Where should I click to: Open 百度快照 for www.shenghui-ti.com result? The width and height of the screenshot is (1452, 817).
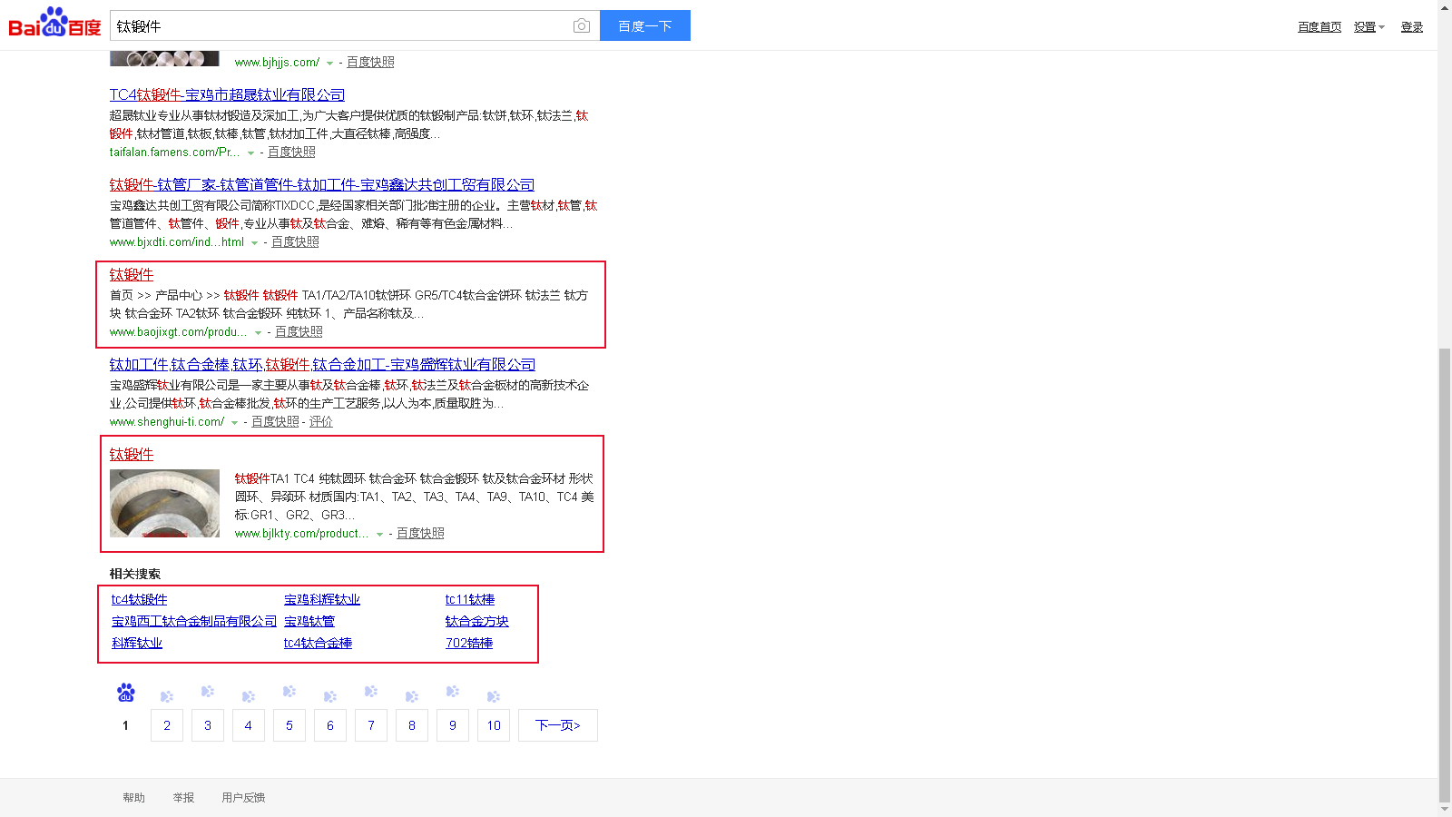click(275, 421)
